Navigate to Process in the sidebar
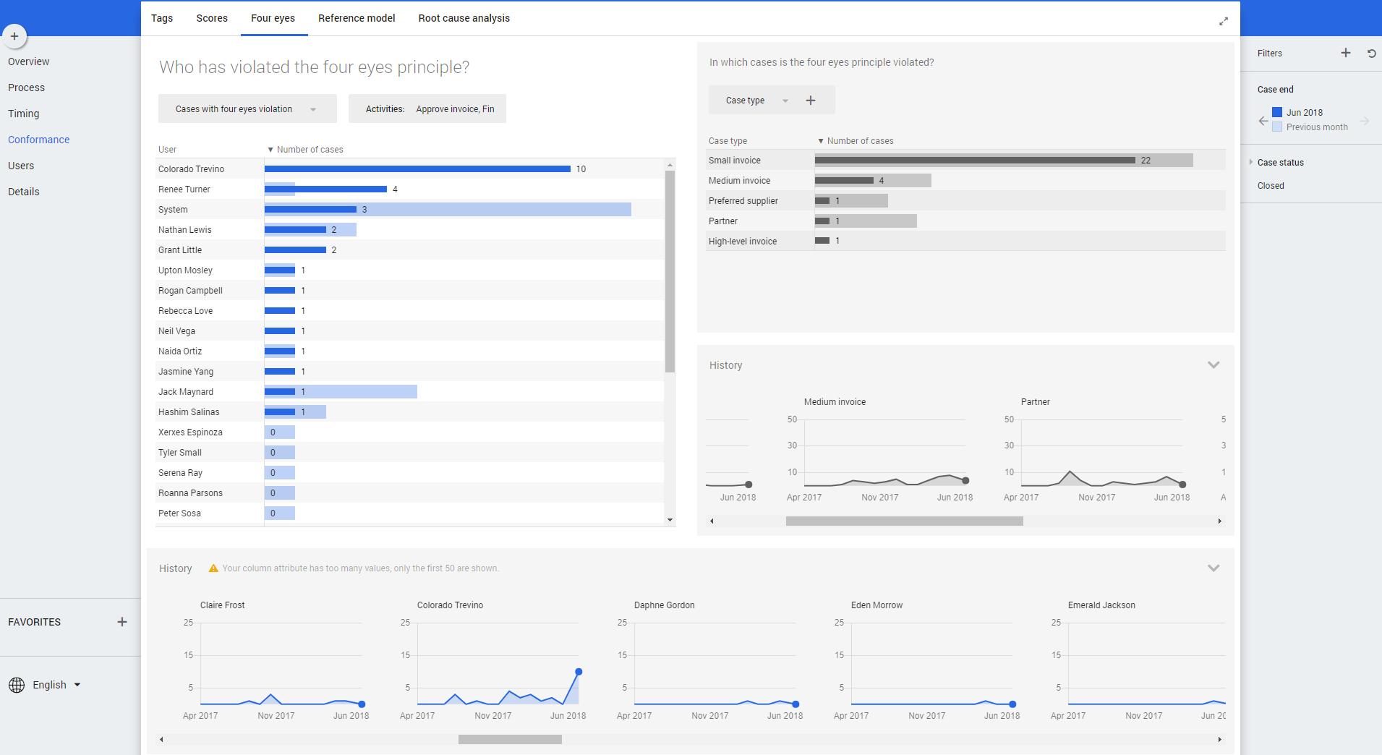1382x755 pixels. pos(26,88)
